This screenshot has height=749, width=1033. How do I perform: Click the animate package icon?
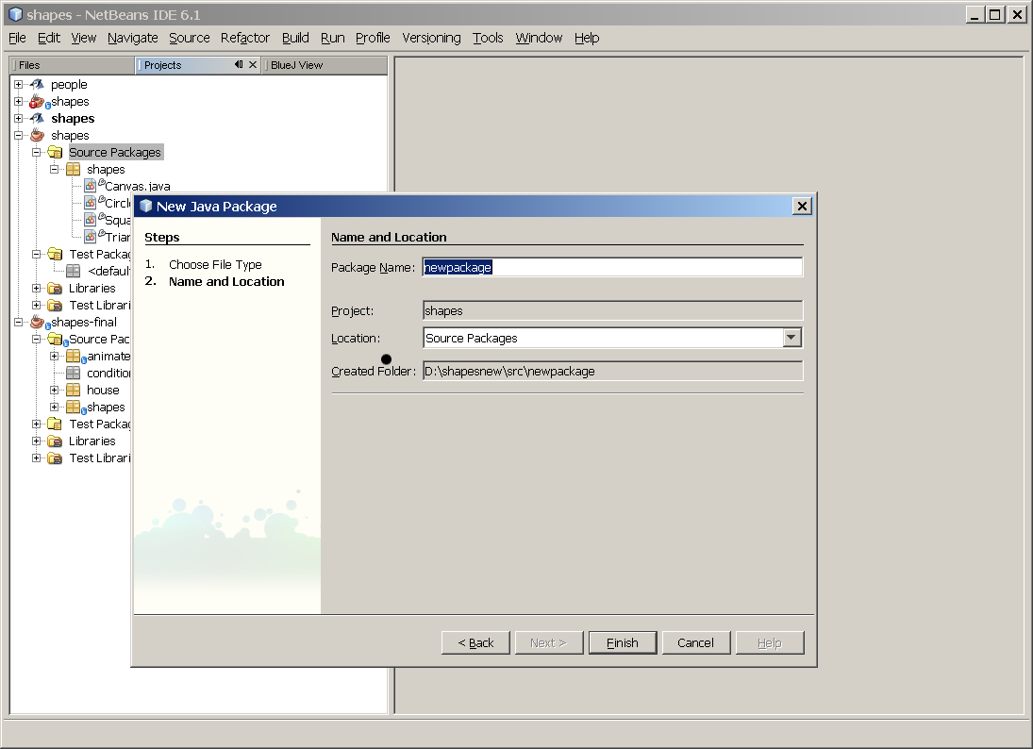coord(73,356)
